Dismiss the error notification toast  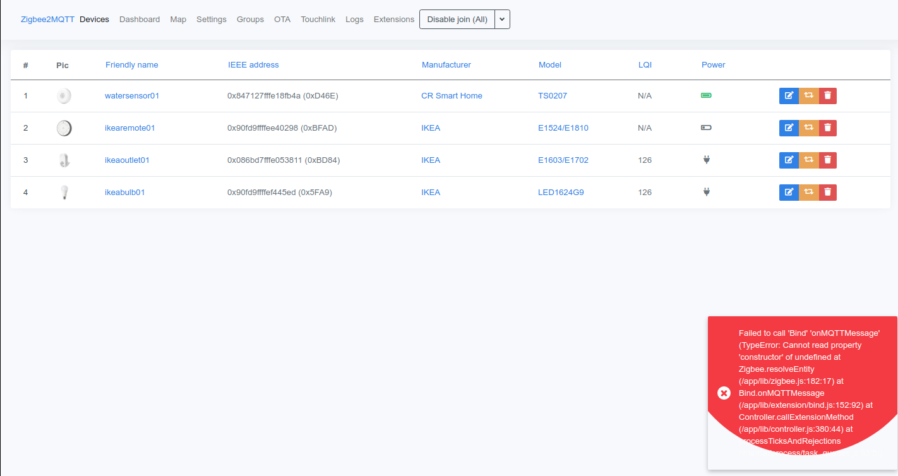pos(724,393)
